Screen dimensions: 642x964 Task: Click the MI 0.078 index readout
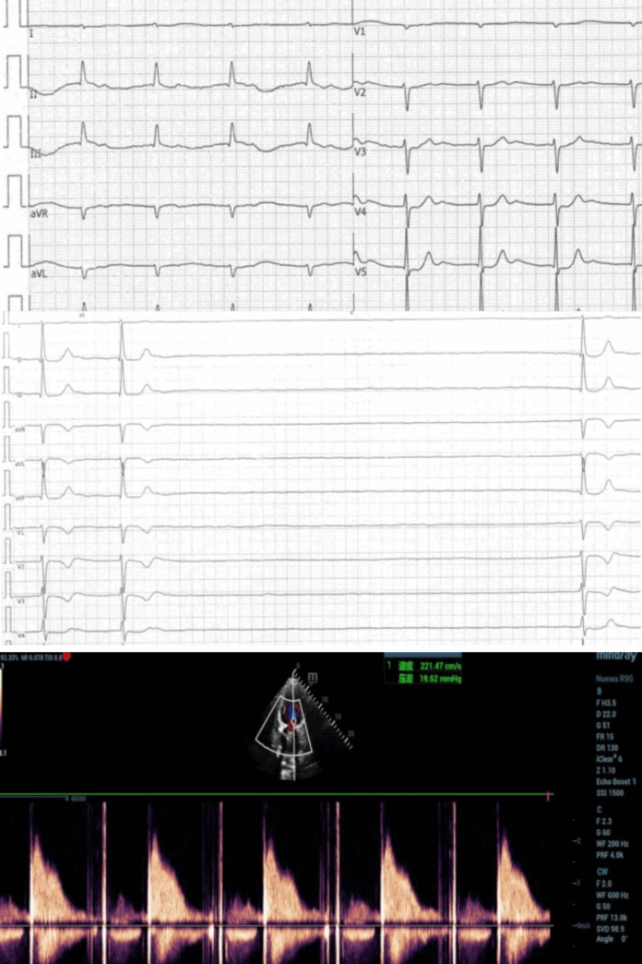[x=33, y=657]
